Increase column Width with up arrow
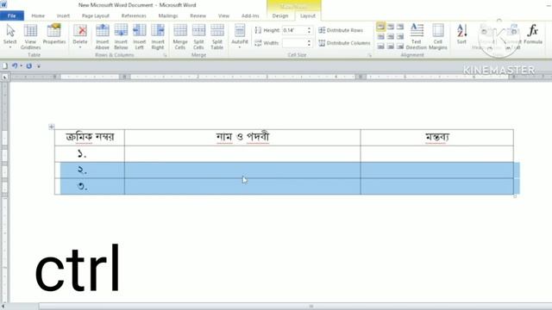This screenshot has width=552, height=310. (x=309, y=41)
